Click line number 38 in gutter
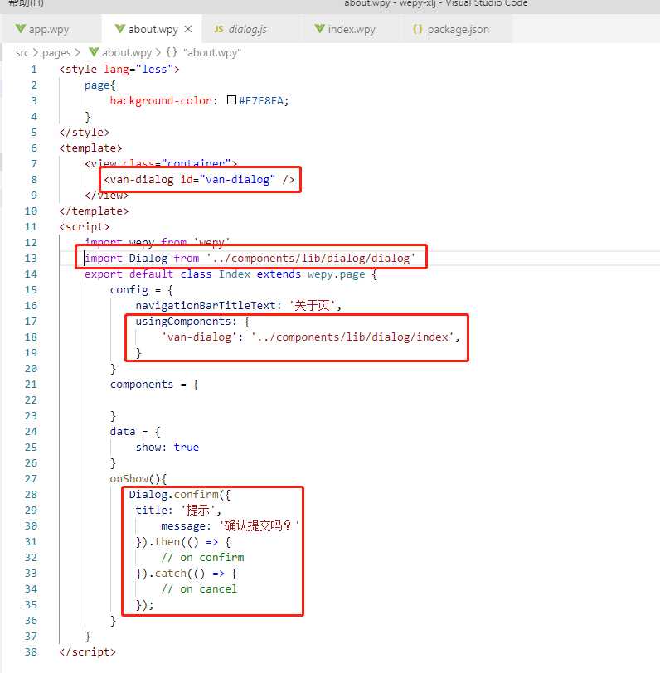Screen dimensions: 660x673 (x=31, y=651)
